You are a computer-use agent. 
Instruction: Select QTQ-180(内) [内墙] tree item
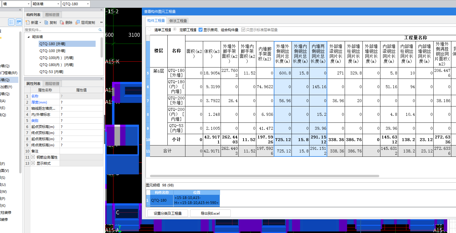[x=56, y=65]
